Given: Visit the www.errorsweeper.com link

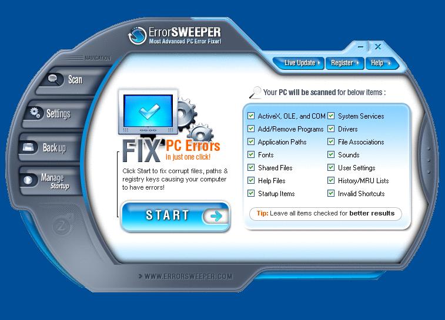Looking at the screenshot, I should tap(186, 277).
